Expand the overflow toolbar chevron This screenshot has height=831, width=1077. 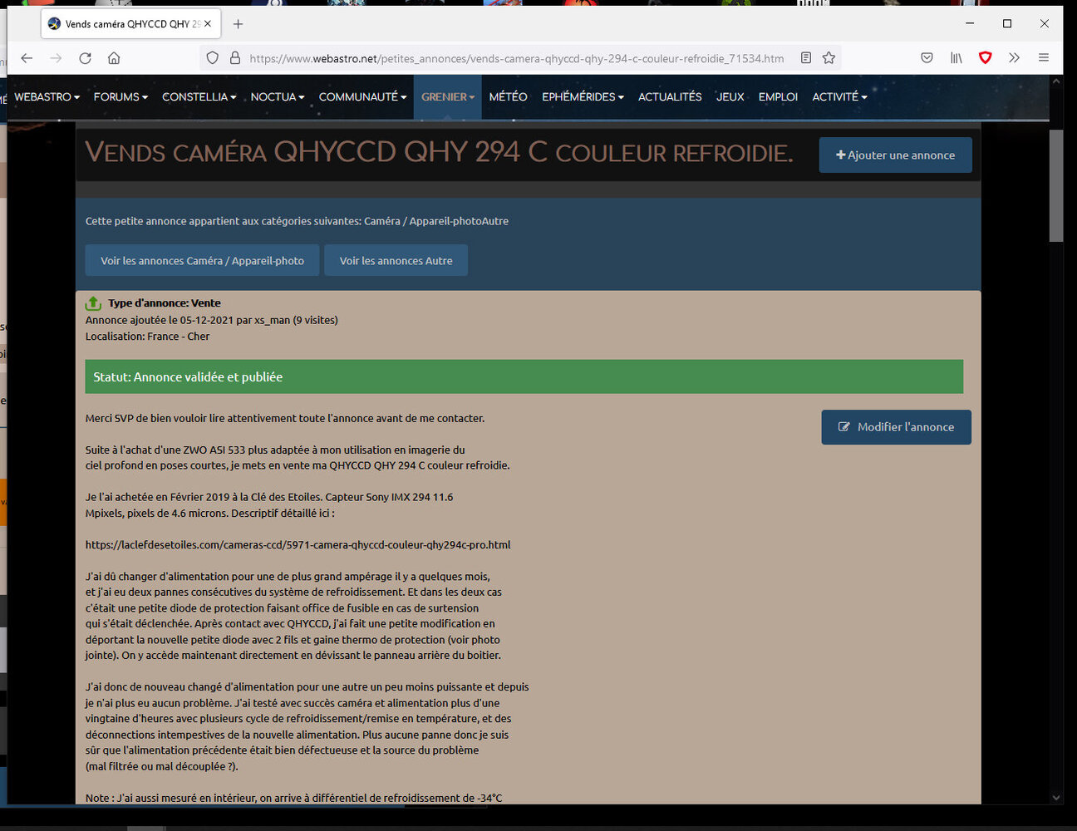1014,57
